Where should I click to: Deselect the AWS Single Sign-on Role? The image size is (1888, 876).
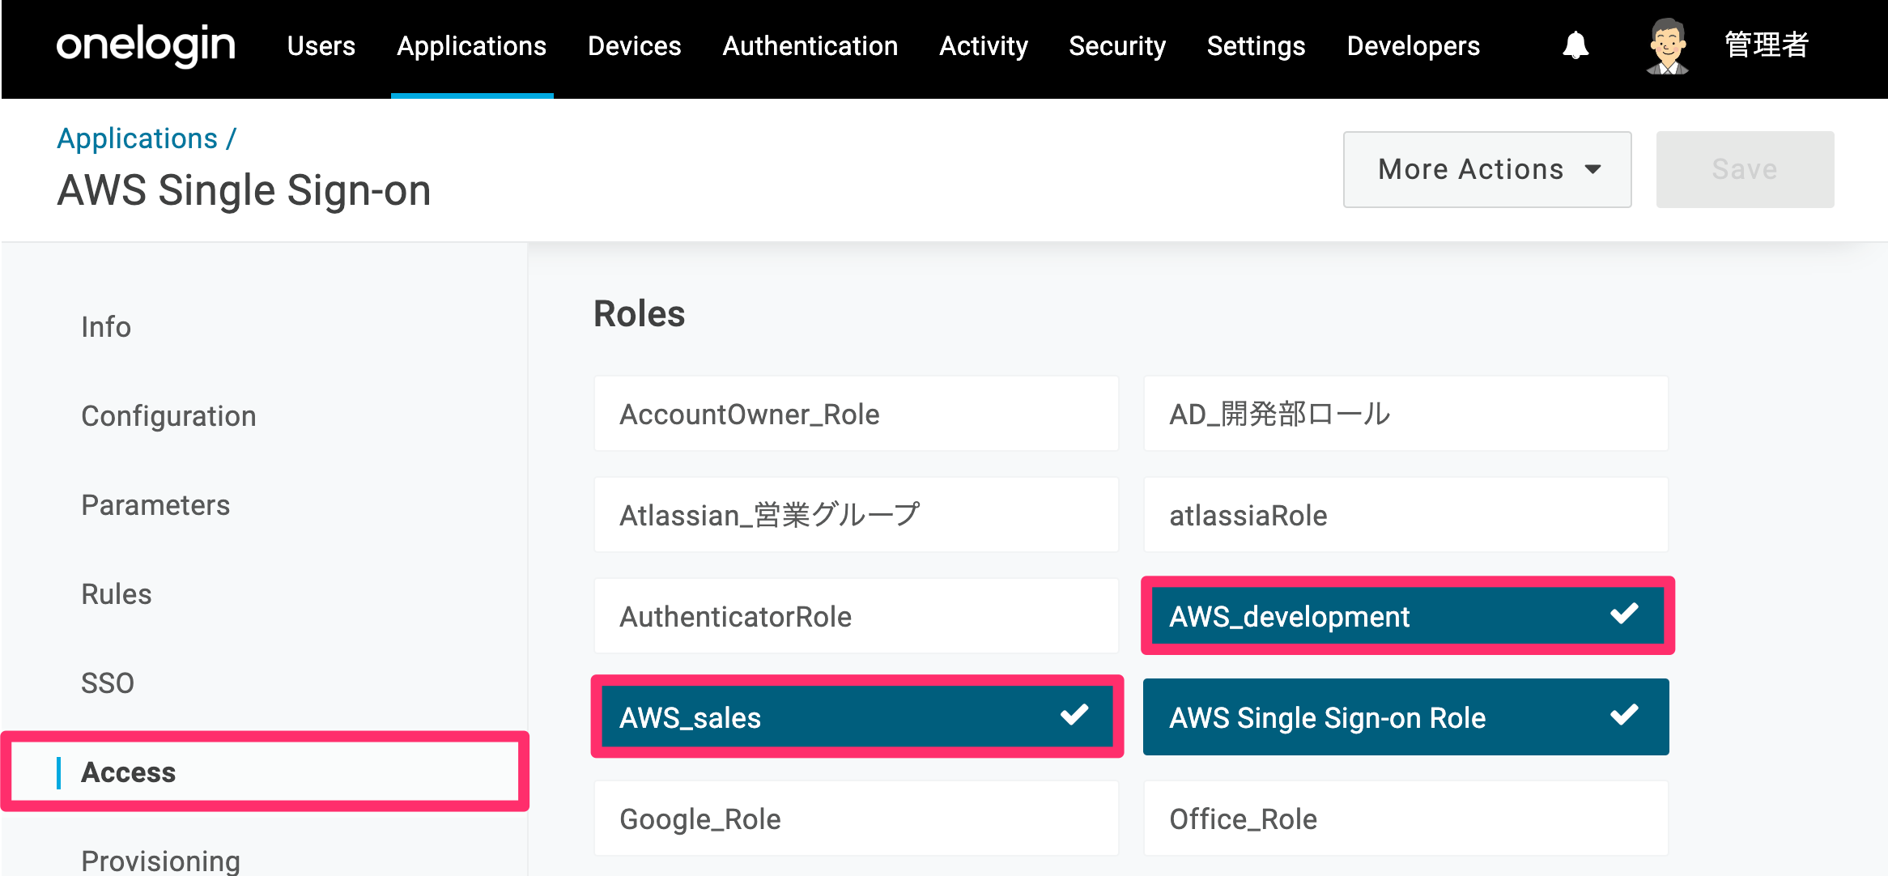click(1405, 717)
